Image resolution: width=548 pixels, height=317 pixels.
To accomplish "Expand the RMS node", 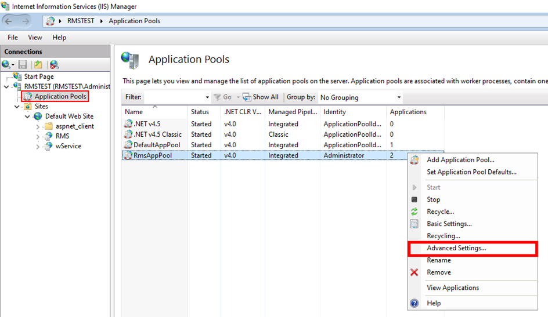I will tap(38, 137).
